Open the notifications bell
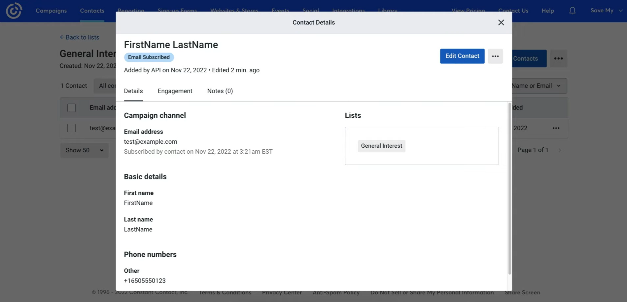The height and width of the screenshot is (302, 627). click(572, 11)
